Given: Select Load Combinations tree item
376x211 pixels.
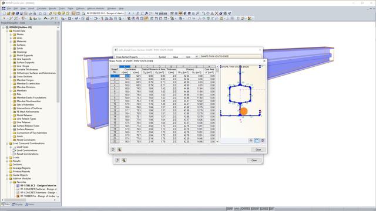Looking at the screenshot, I should point(27,151).
